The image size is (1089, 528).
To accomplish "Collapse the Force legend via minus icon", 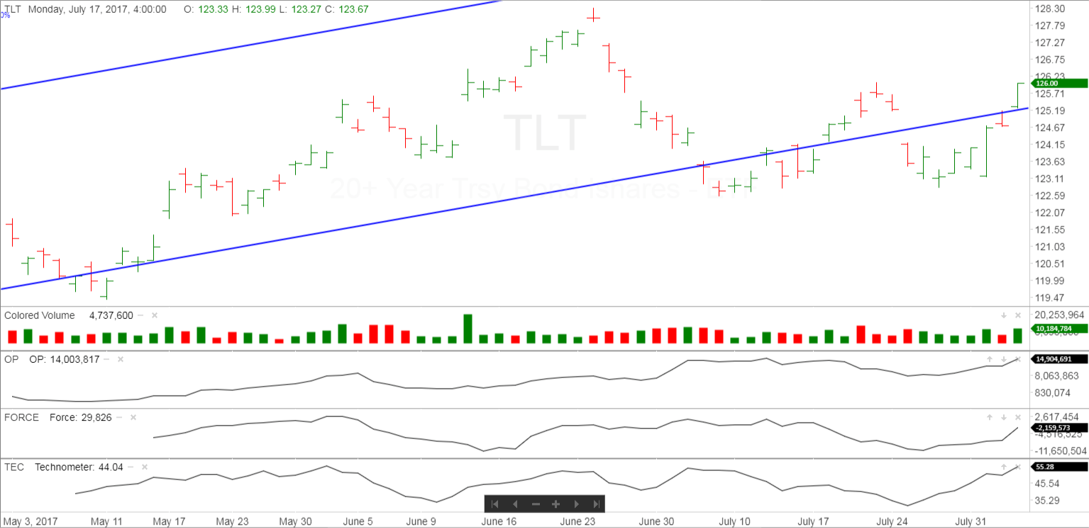I will coord(119,417).
